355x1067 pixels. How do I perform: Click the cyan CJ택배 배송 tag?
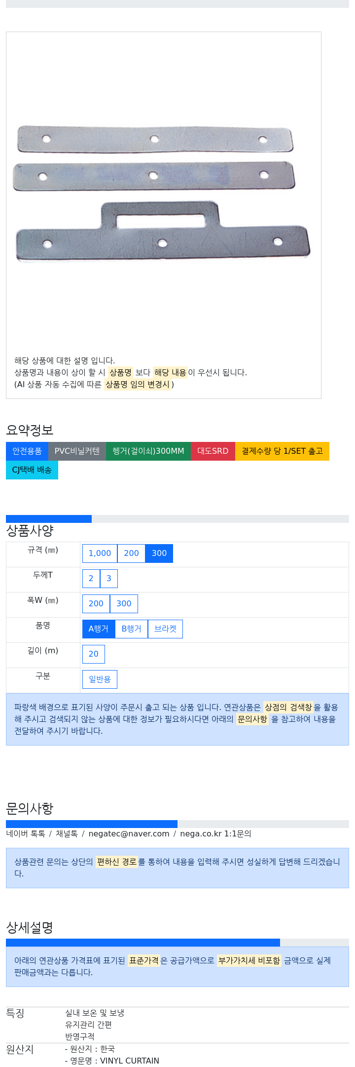point(32,470)
